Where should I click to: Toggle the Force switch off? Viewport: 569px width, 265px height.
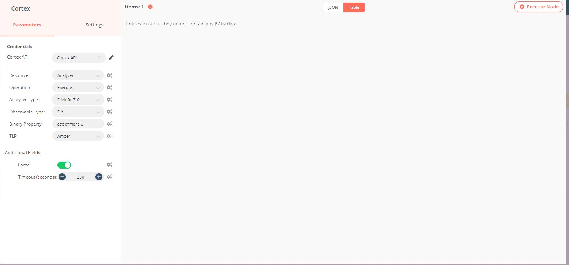[64, 165]
